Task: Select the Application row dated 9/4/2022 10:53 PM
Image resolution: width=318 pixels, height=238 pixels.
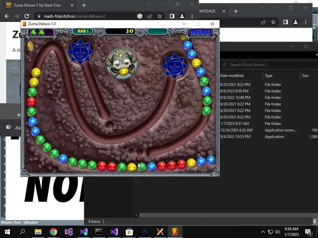Action: 269,137
